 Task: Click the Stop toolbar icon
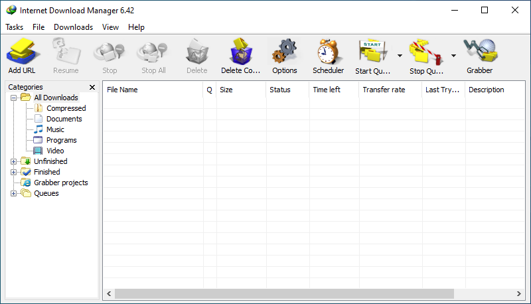click(x=110, y=52)
